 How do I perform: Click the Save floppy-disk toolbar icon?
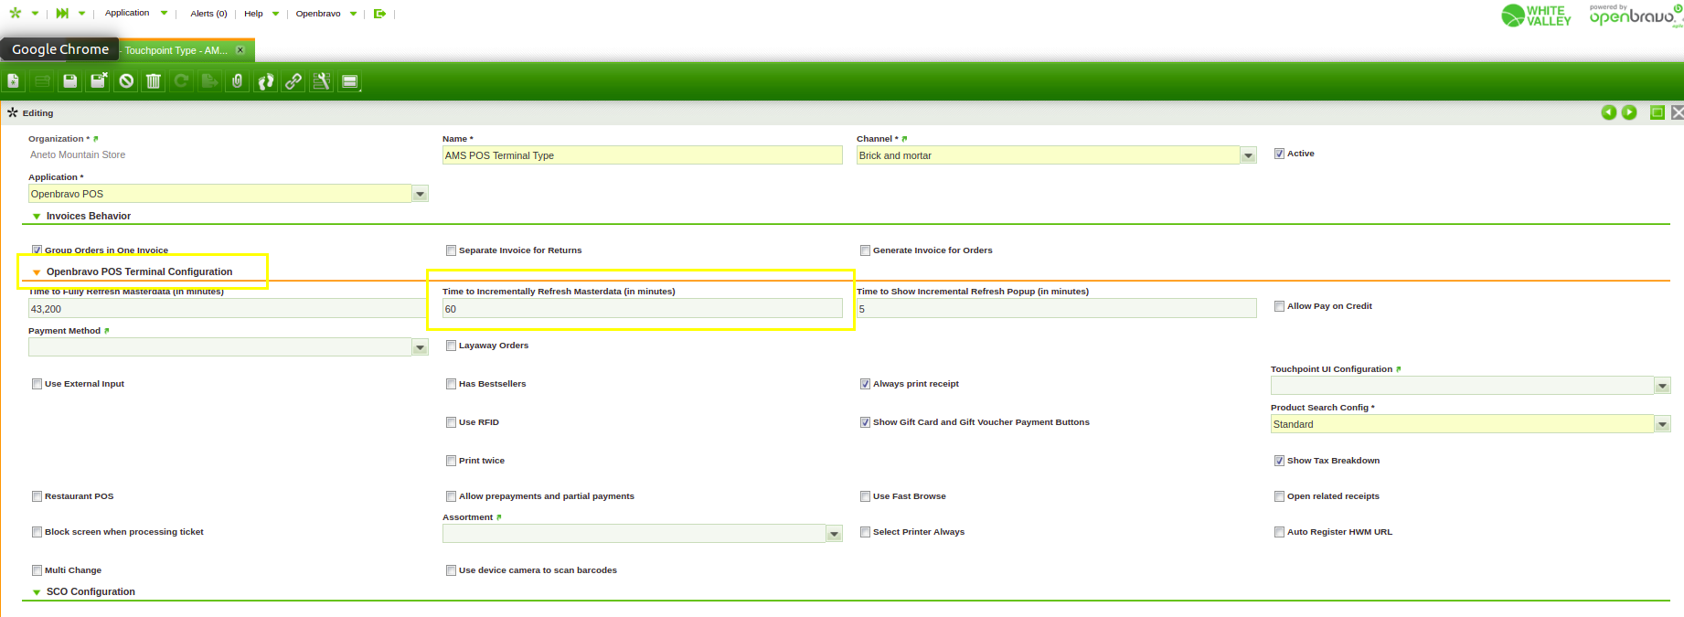69,81
